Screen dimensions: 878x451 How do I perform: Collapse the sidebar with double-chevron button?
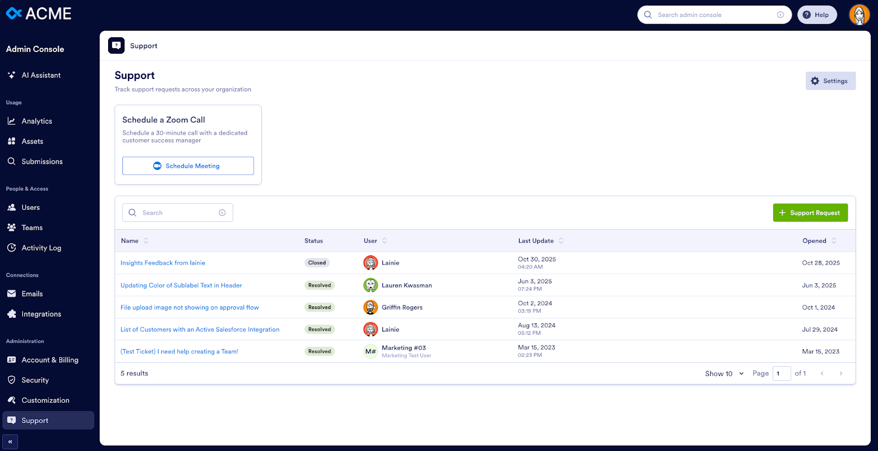(x=10, y=442)
